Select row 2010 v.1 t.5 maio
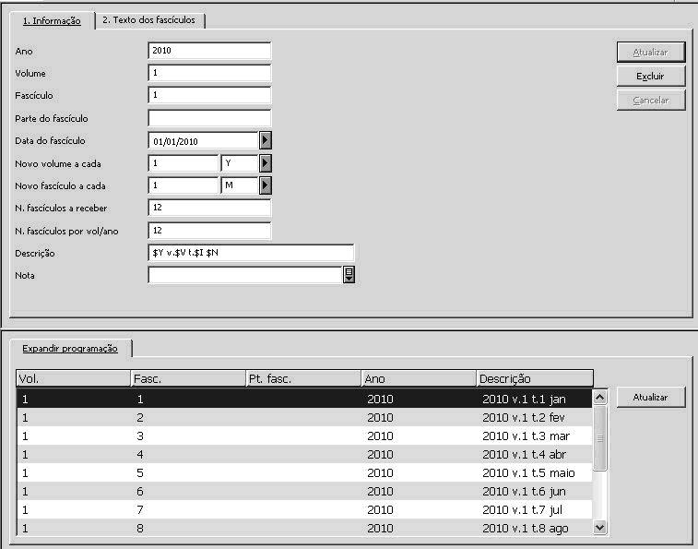698x549 pixels. (x=304, y=472)
